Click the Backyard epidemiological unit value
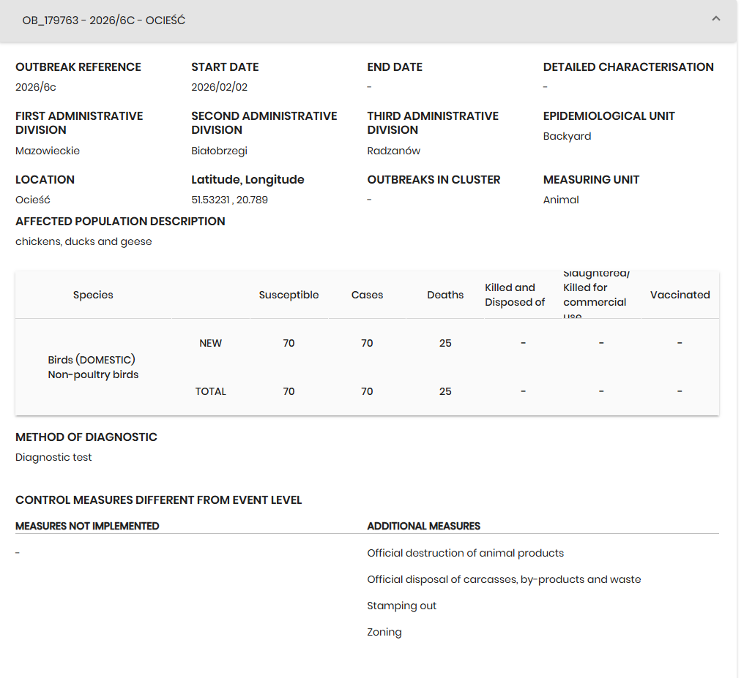The height and width of the screenshot is (678, 744). (567, 136)
